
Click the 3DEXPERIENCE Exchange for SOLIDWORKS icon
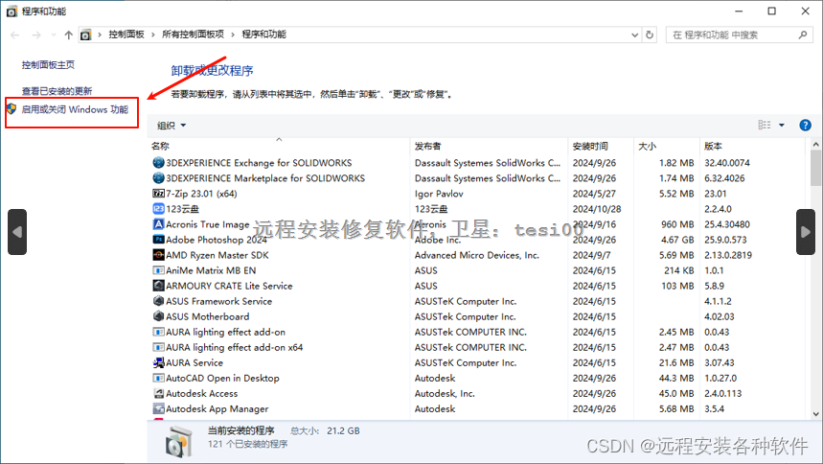[158, 163]
